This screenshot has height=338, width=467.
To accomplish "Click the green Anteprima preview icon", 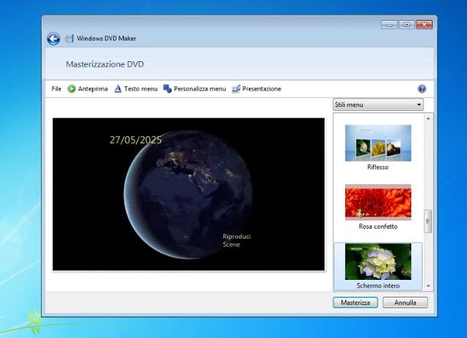I will (x=71, y=89).
